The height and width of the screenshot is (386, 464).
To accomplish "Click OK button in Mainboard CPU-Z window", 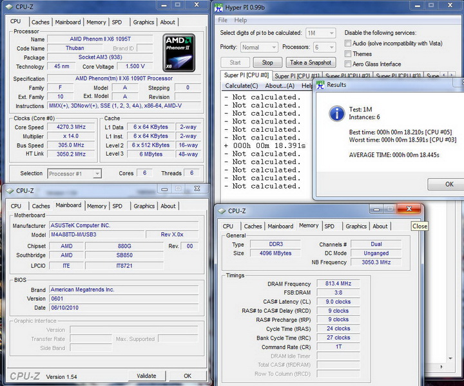I will pos(188,376).
